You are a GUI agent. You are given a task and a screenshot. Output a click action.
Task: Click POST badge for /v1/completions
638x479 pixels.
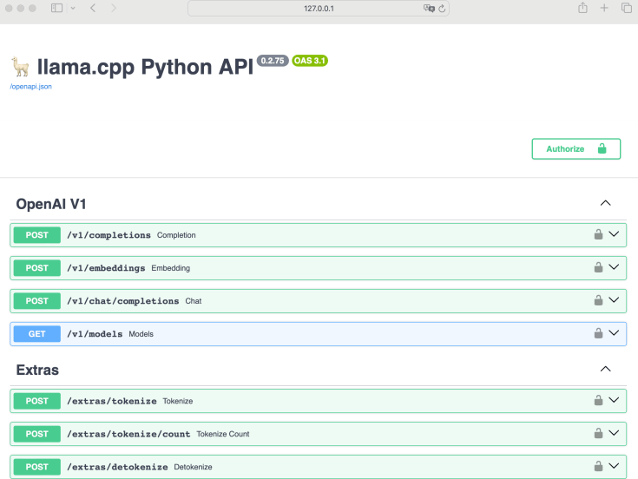(37, 235)
